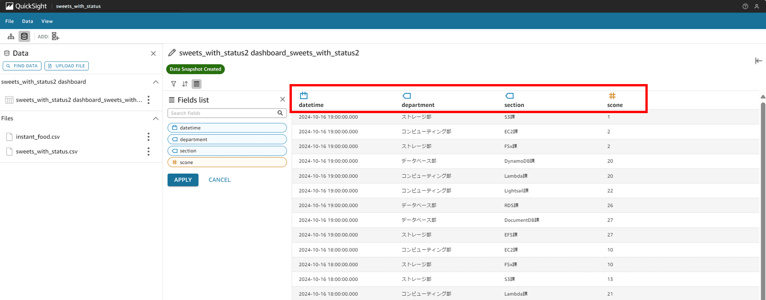The height and width of the screenshot is (300, 766).
Task: Toggle the section field pill
Action: click(x=227, y=151)
